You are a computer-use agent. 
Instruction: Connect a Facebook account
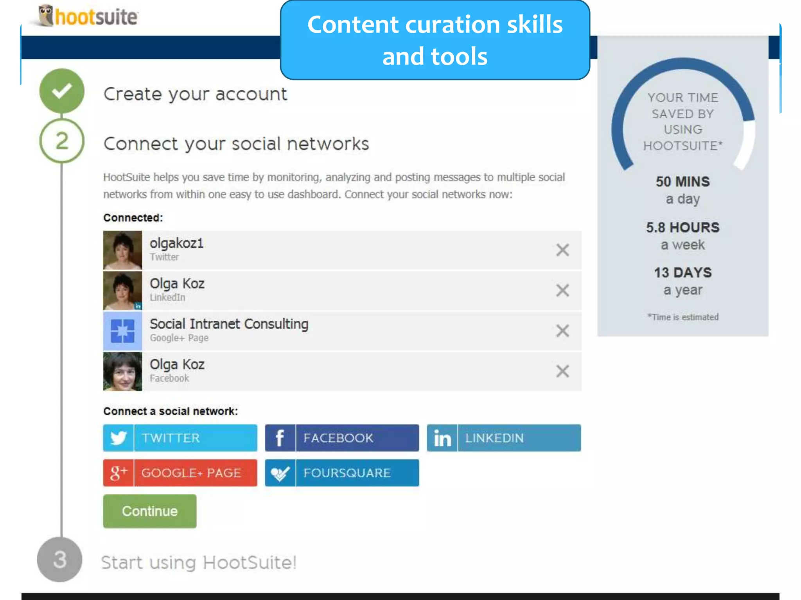[x=342, y=438]
